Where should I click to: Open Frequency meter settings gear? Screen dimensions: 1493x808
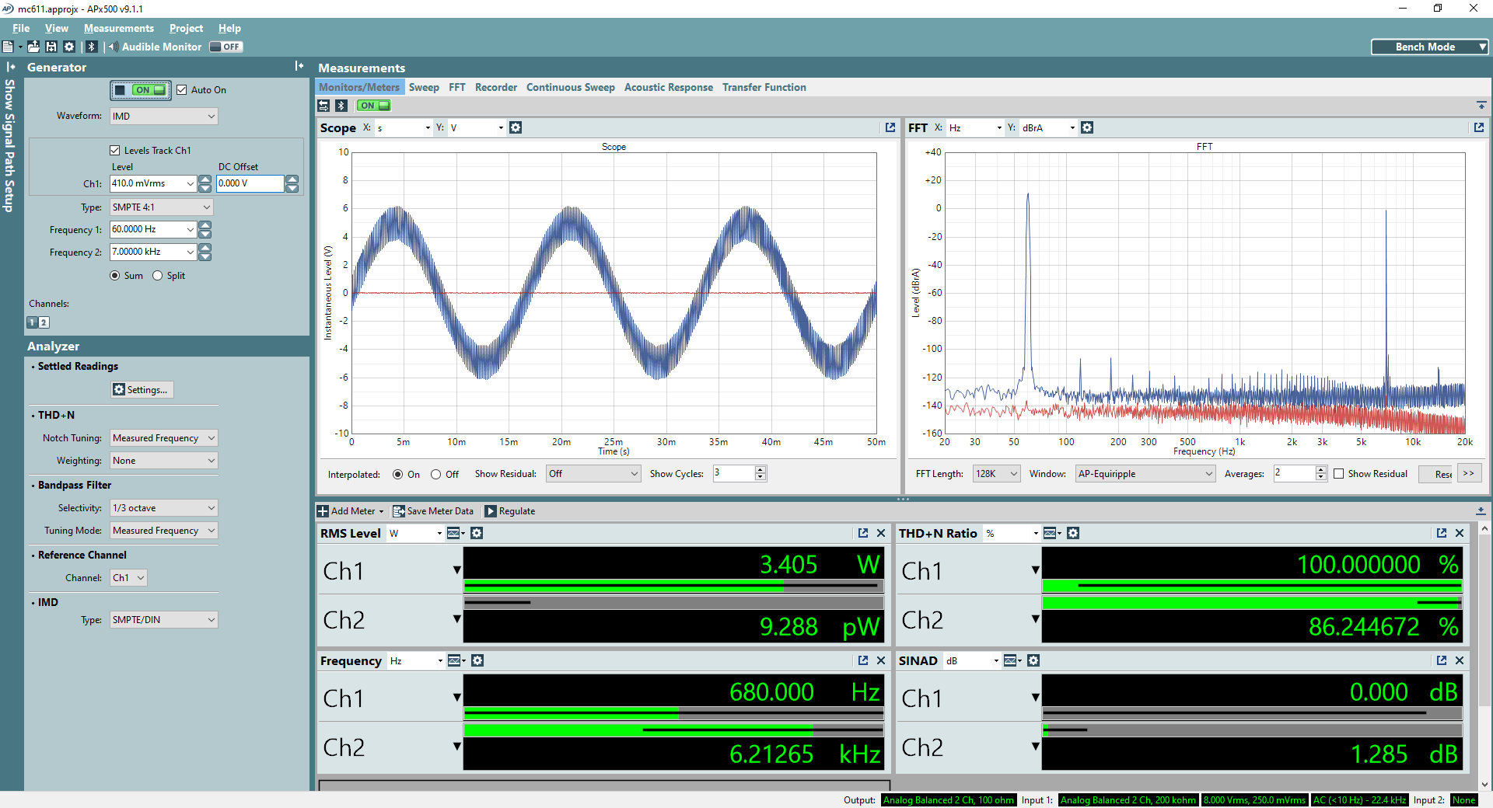click(477, 660)
